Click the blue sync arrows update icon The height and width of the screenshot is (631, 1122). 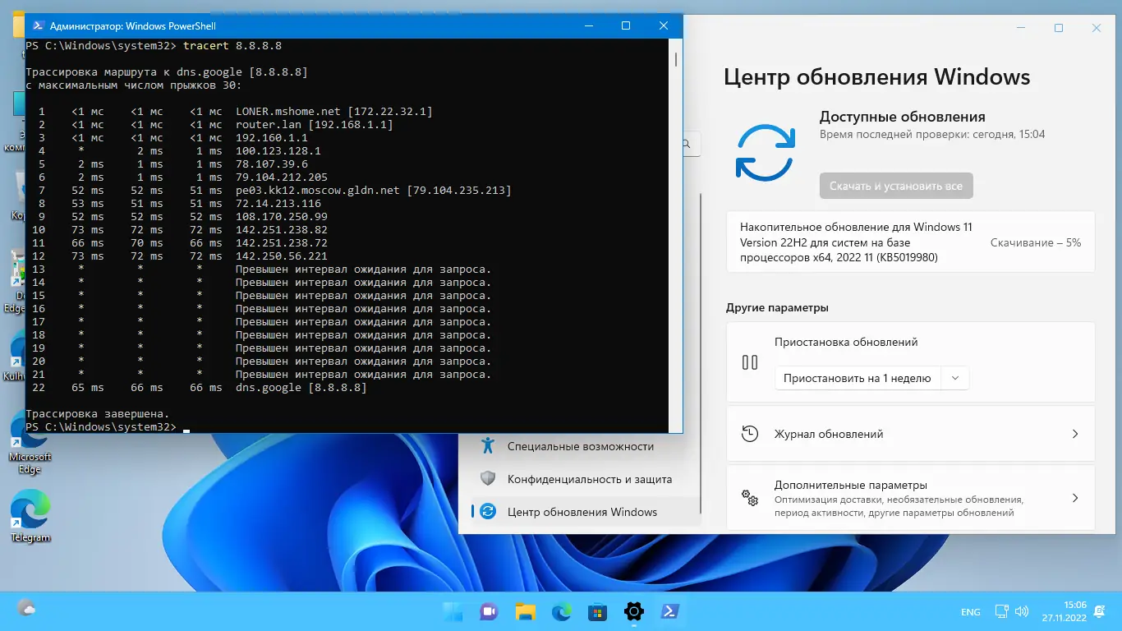coord(765,152)
